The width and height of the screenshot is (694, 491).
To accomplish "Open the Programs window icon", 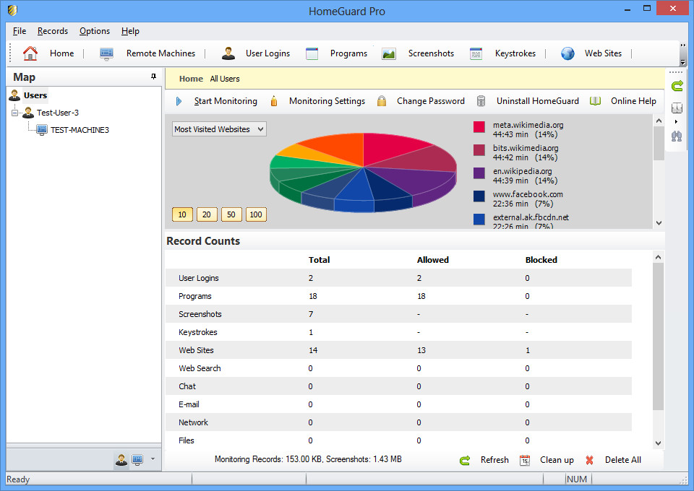I will (x=312, y=53).
